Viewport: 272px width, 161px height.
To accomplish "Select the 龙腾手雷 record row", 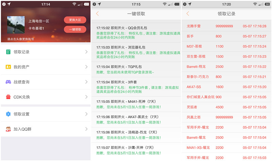I will pos(226,26).
